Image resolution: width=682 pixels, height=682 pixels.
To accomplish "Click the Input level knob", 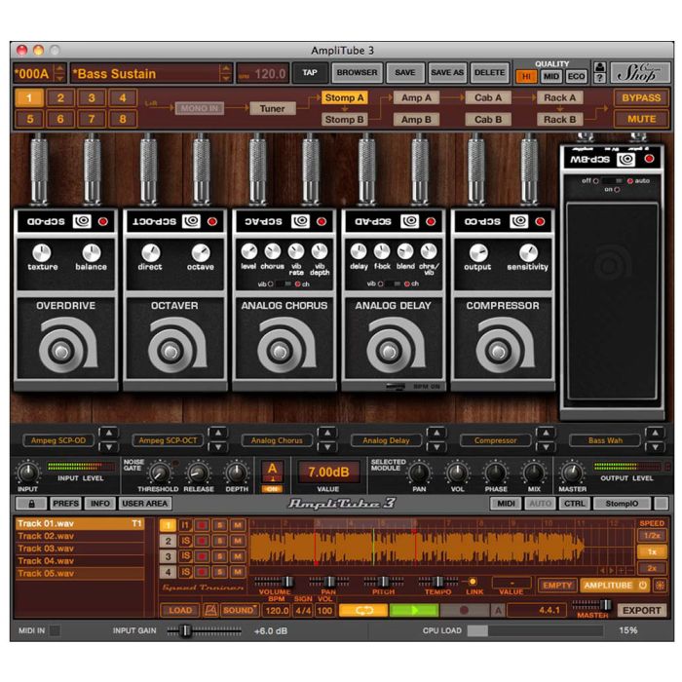I will pos(28,473).
